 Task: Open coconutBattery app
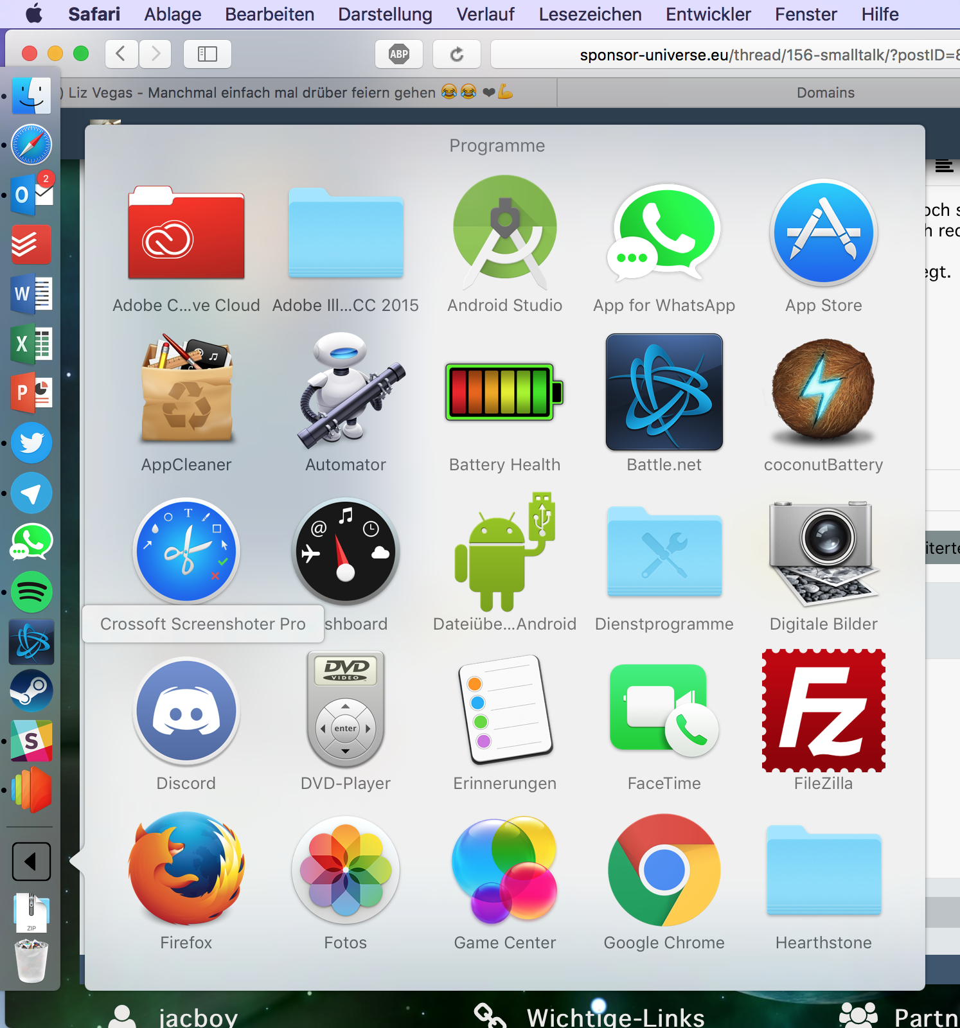pyautogui.click(x=823, y=392)
